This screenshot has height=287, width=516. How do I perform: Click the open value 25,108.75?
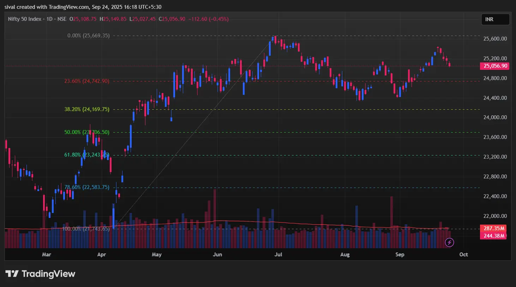click(x=85, y=19)
